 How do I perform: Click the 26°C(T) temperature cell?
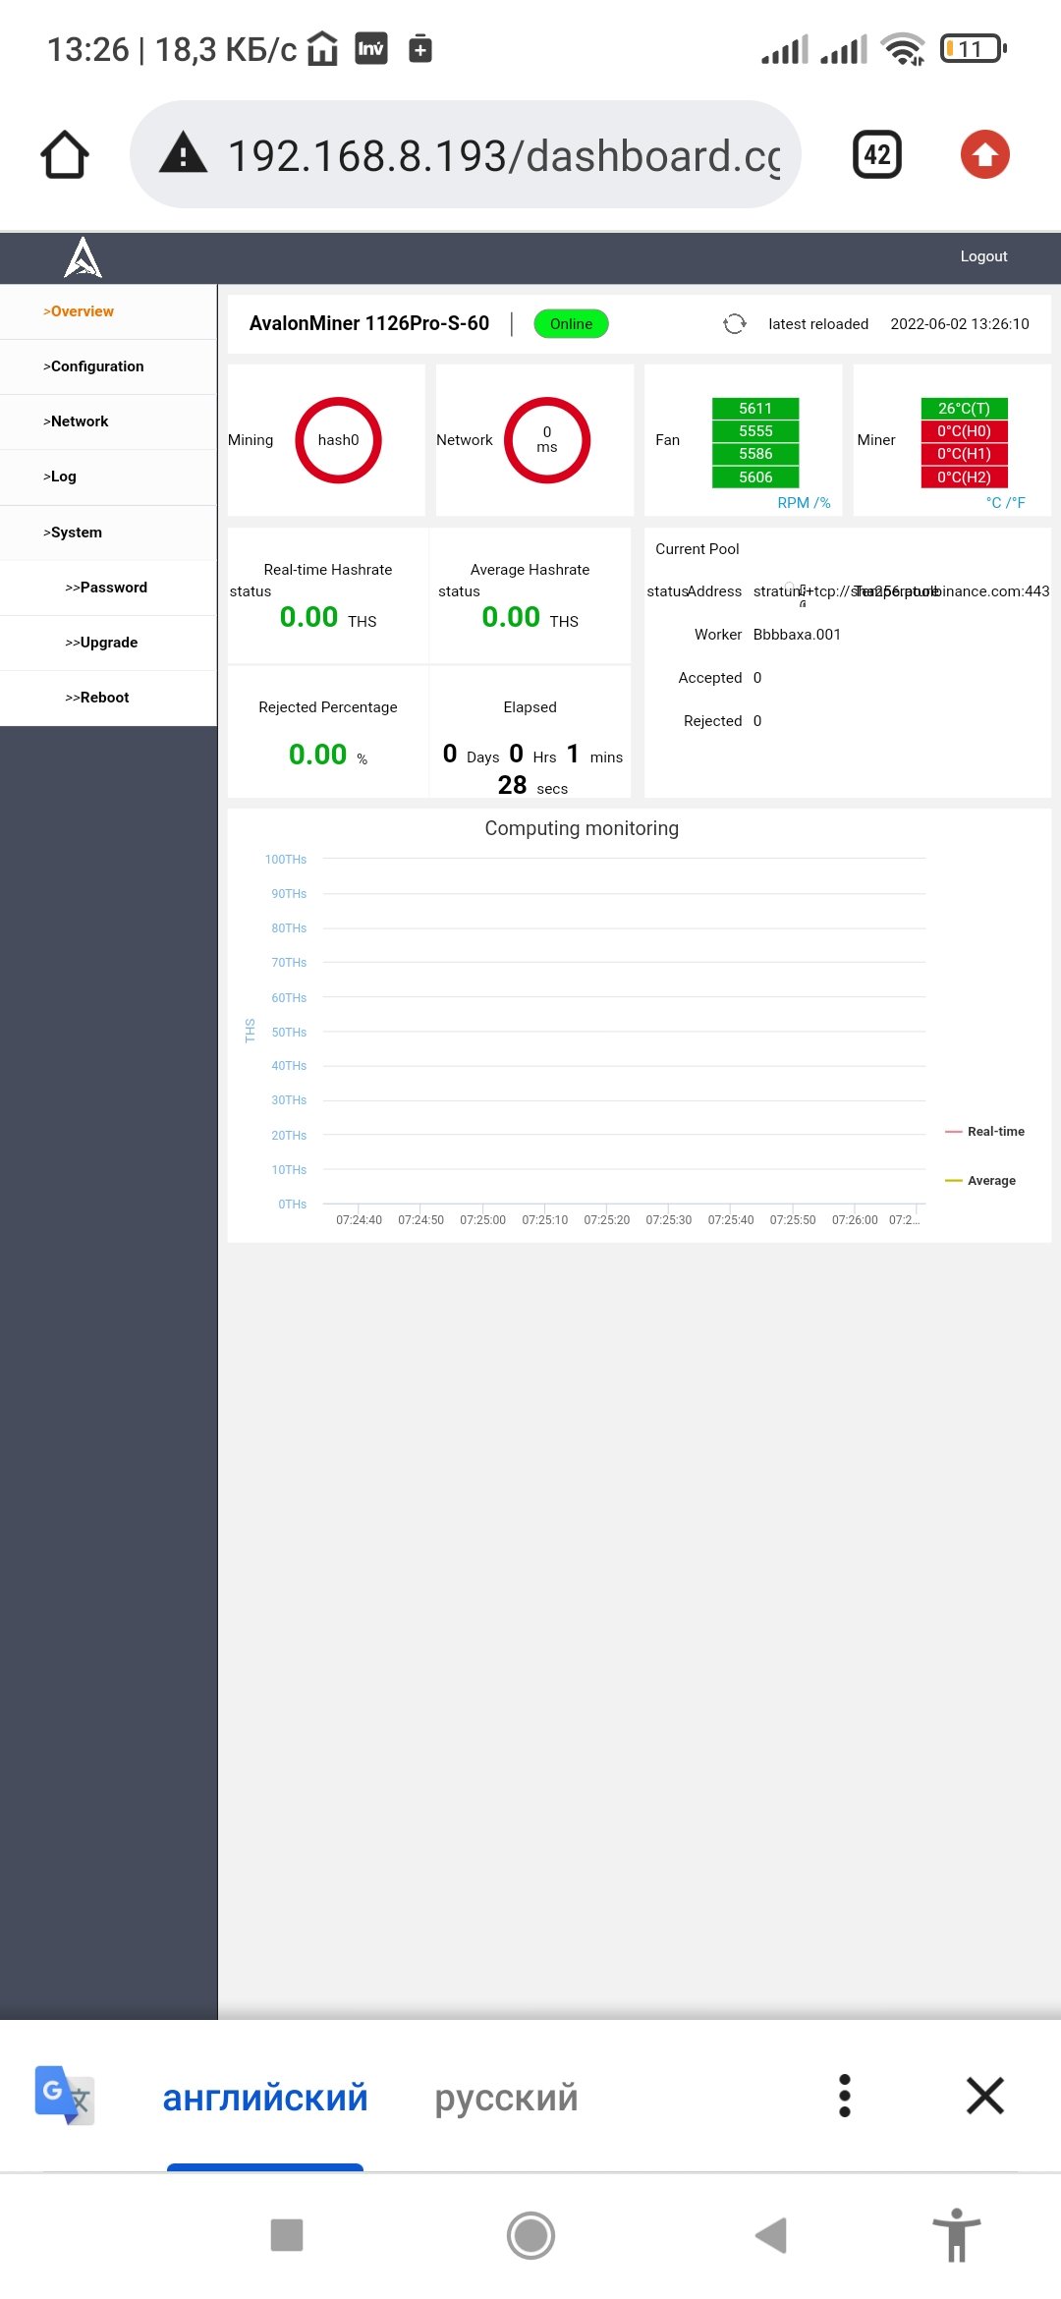click(x=964, y=409)
